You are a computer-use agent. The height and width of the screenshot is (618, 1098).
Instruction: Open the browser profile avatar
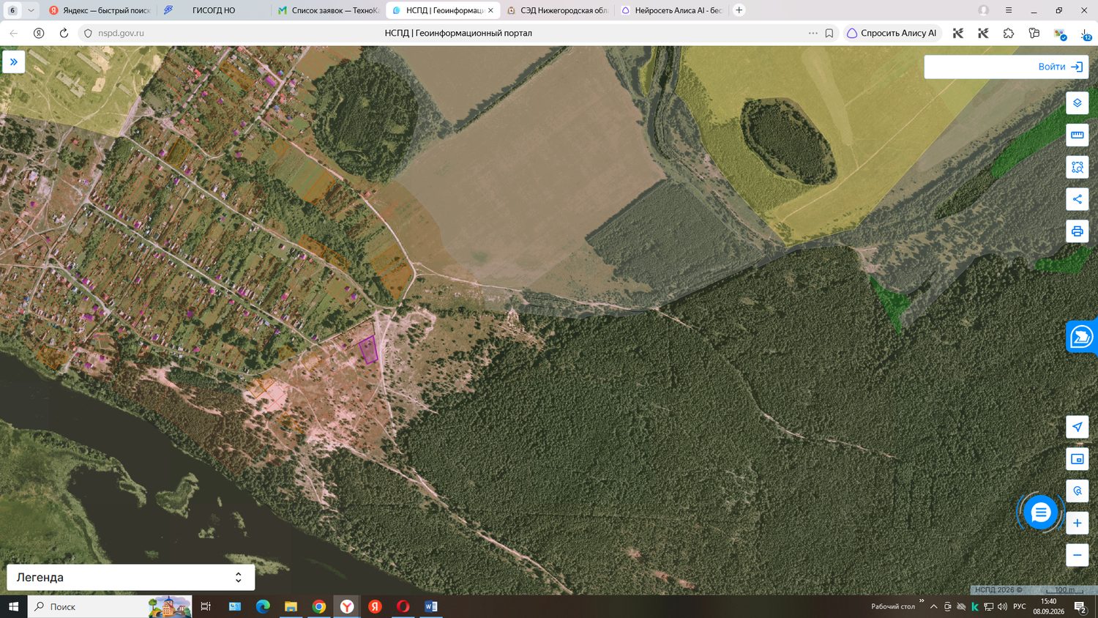click(984, 10)
